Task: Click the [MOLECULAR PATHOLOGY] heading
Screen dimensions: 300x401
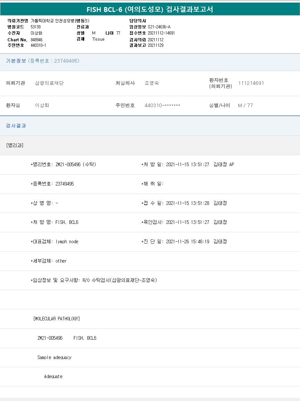Action: coord(56,319)
